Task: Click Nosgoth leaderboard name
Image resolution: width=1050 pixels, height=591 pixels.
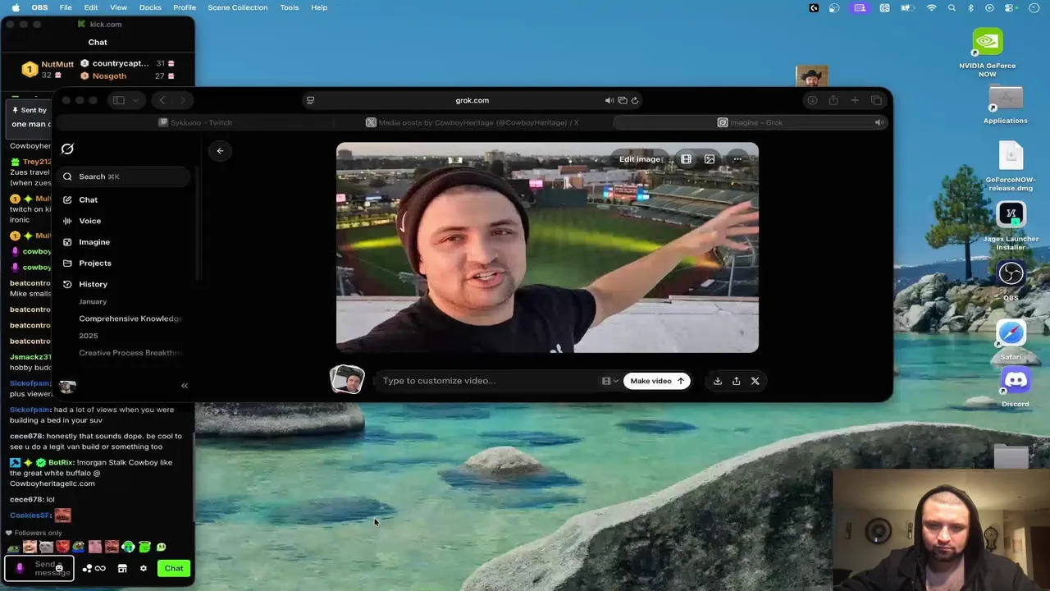Action: tap(109, 76)
